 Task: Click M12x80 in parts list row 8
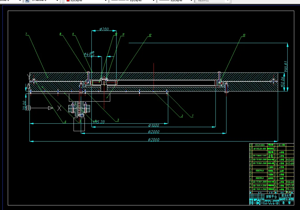(290, 163)
